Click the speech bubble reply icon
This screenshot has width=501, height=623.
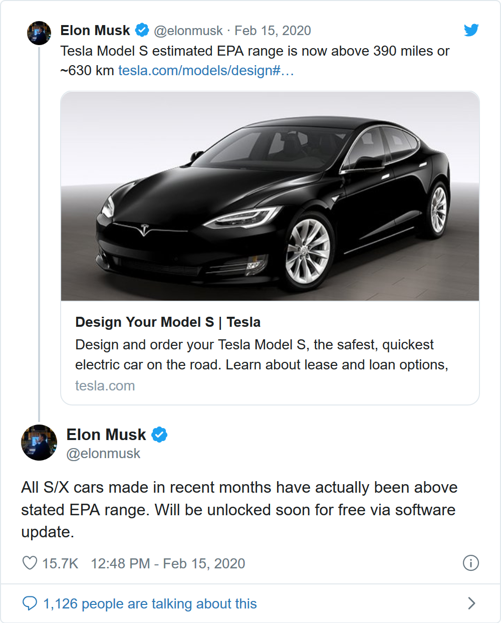pos(30,603)
